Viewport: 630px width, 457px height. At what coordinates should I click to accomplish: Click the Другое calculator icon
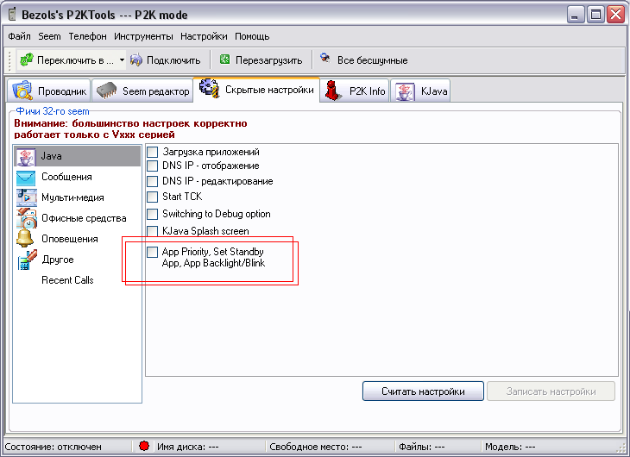tap(27, 260)
